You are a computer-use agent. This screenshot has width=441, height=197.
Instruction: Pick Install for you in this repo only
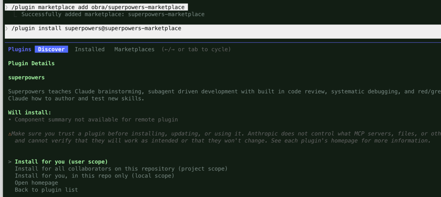[94, 176]
